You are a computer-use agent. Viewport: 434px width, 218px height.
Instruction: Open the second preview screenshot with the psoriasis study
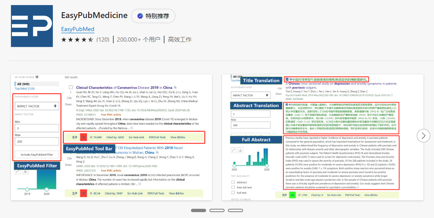(323, 137)
